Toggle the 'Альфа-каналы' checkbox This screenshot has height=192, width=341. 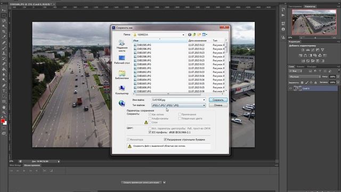coord(150,118)
